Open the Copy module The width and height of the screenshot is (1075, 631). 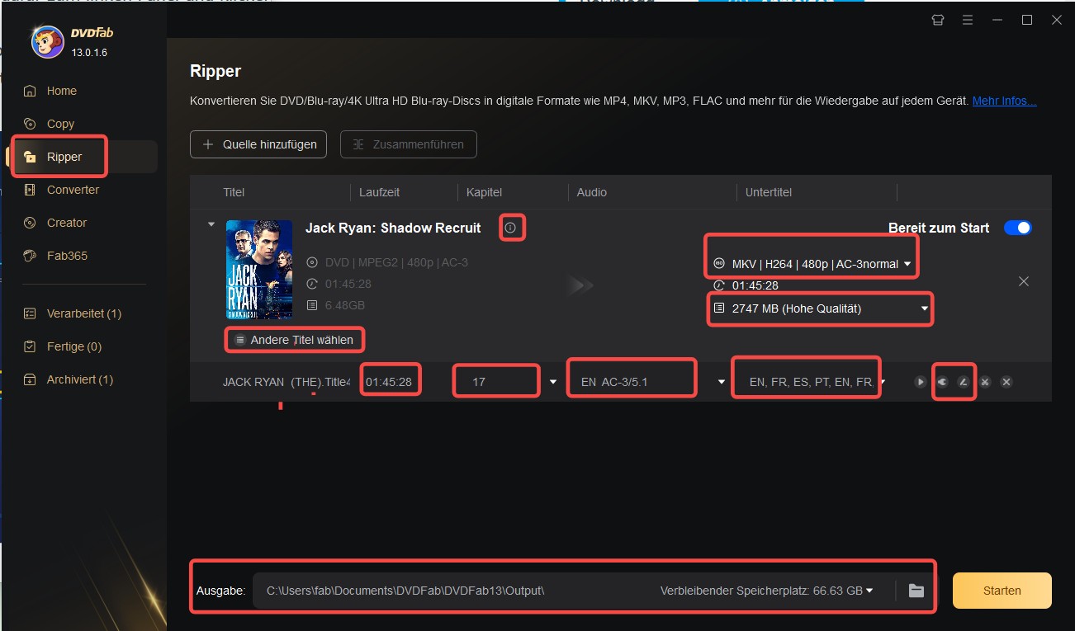(60, 124)
